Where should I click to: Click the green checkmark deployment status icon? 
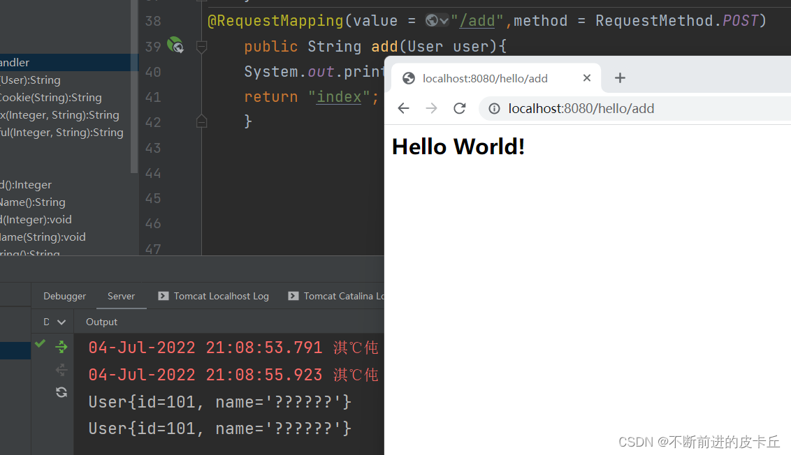click(x=41, y=343)
